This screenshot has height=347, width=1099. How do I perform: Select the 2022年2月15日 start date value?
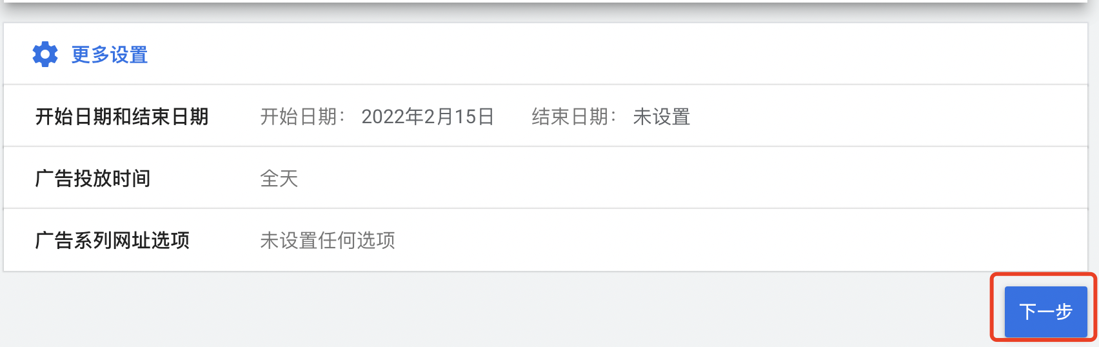pyautogui.click(x=428, y=117)
